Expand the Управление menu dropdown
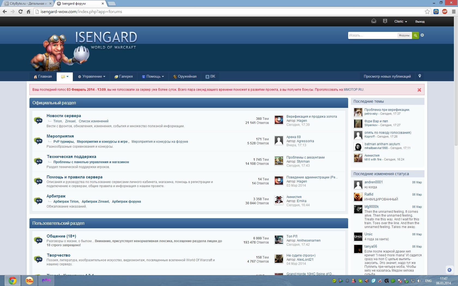458x286 pixels. (x=92, y=77)
